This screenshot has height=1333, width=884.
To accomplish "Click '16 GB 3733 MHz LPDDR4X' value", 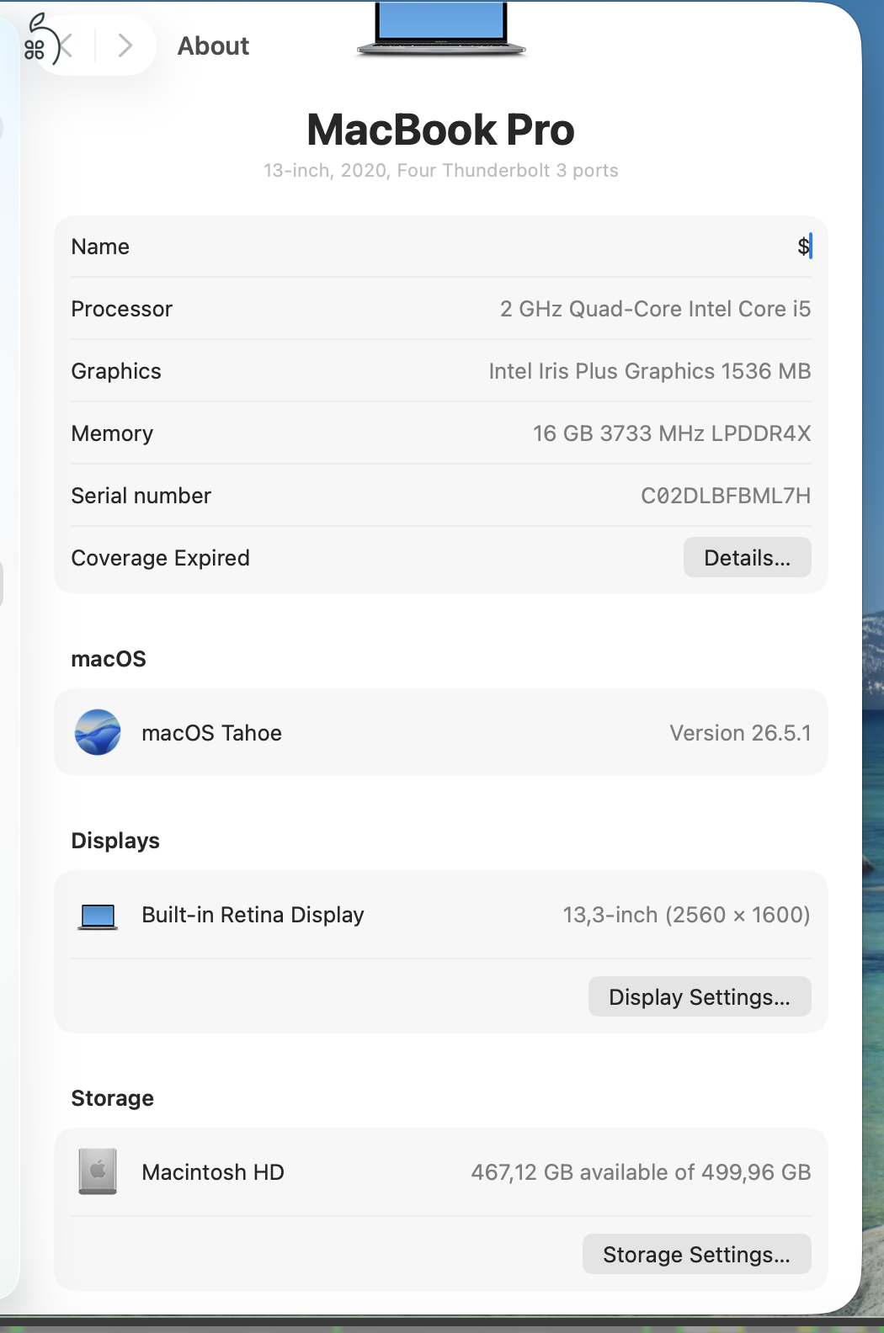I will 672,433.
